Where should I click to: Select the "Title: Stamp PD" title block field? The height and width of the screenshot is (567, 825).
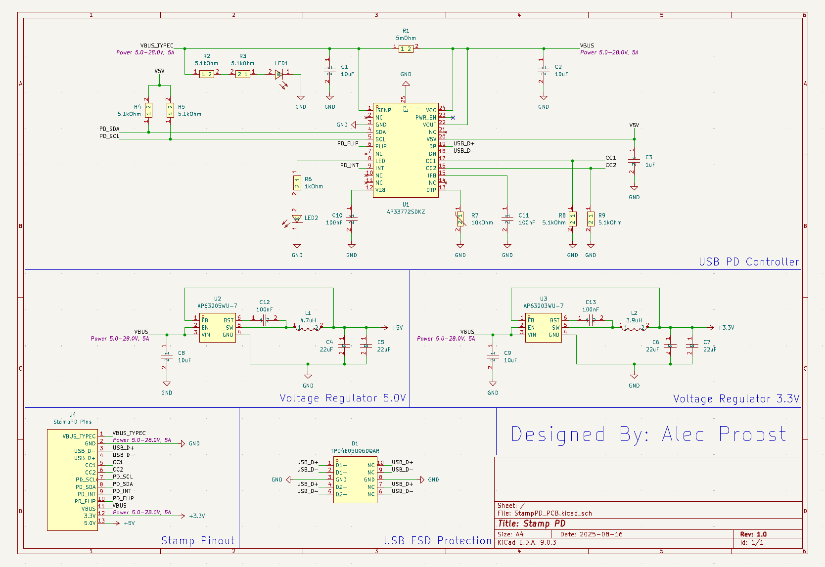coord(532,523)
